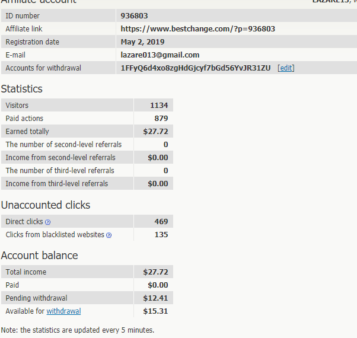Click the Visitors row label

click(x=17, y=105)
